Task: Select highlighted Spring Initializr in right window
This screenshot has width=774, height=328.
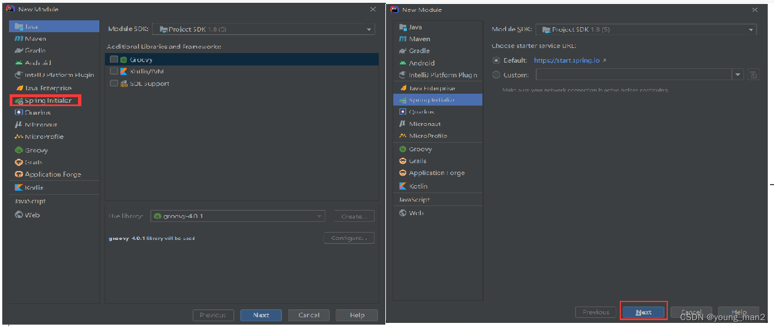Action: [x=438, y=100]
